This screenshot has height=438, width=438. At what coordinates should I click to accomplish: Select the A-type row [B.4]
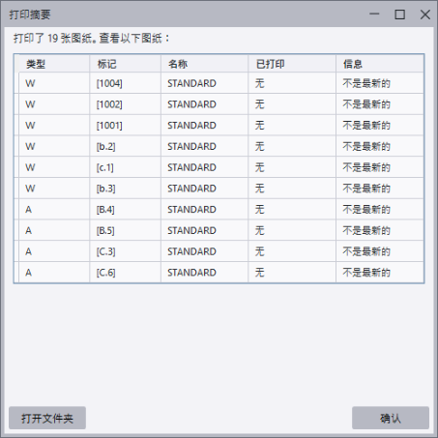(221, 210)
